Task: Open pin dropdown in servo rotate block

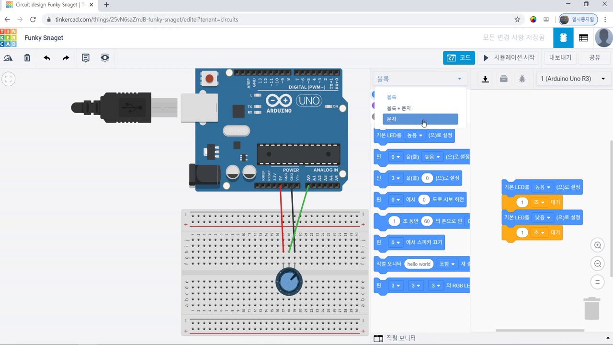Action: coord(396,199)
